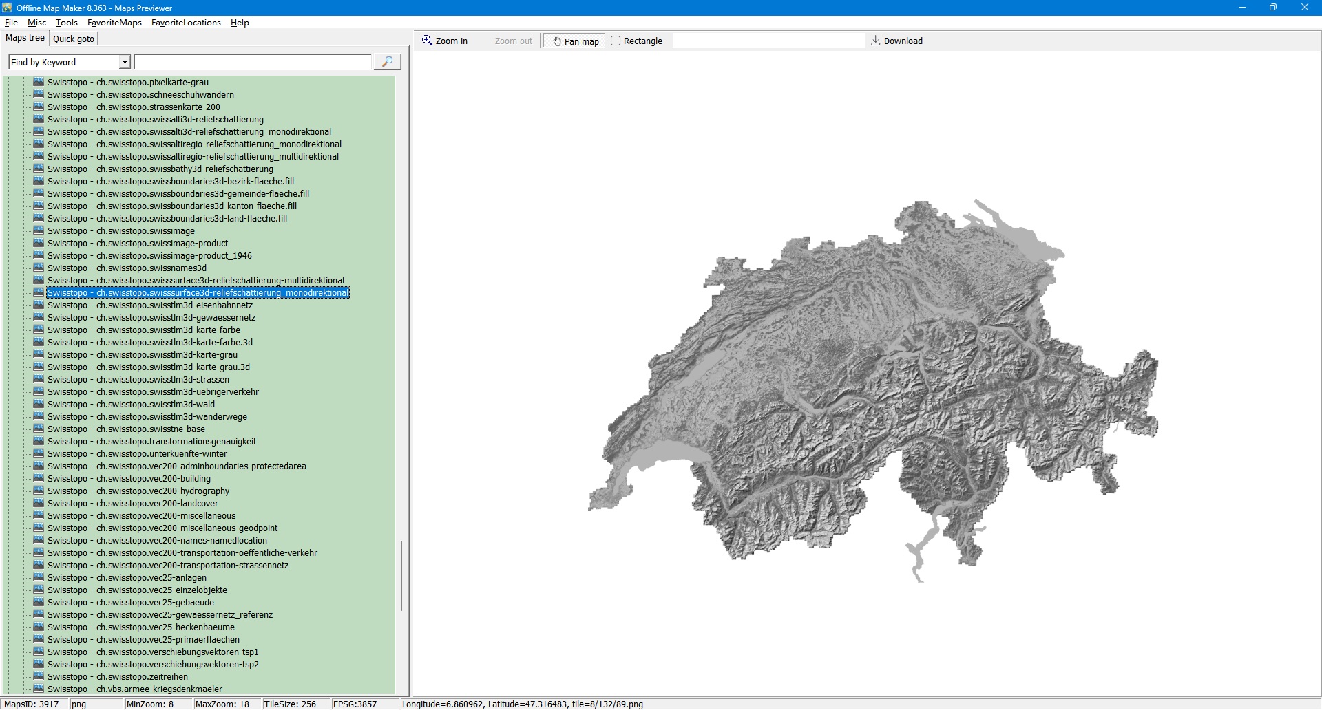This screenshot has height=710, width=1322.
Task: Click the Download arrow icon
Action: tap(875, 41)
